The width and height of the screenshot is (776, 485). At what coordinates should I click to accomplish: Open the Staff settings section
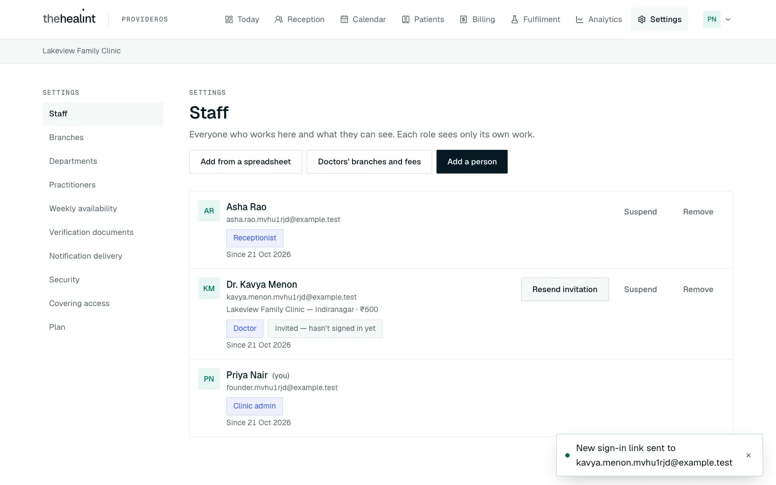click(103, 114)
